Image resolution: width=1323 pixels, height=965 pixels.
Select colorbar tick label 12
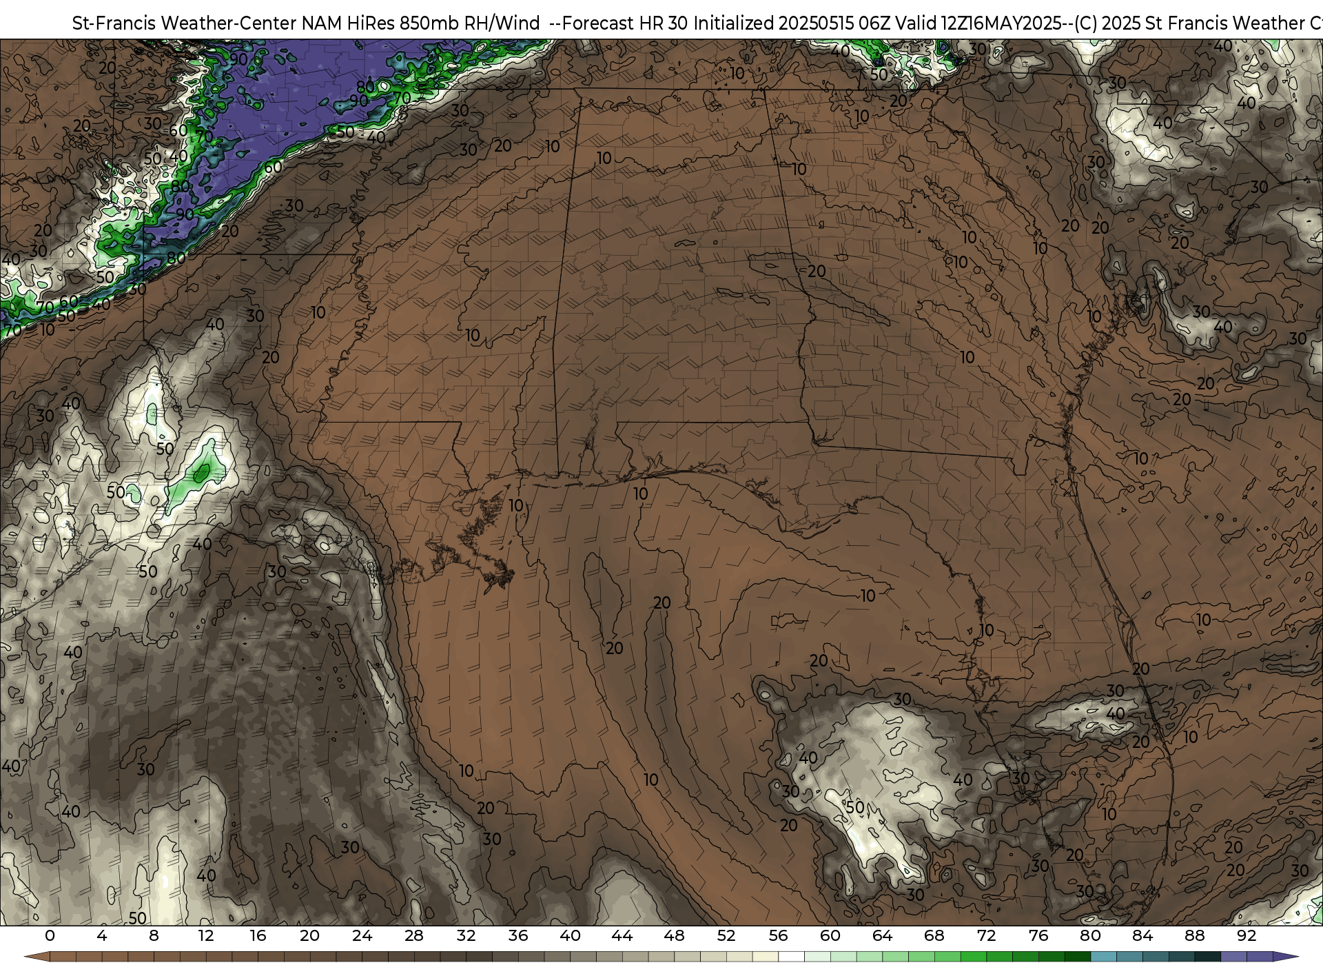[205, 936]
